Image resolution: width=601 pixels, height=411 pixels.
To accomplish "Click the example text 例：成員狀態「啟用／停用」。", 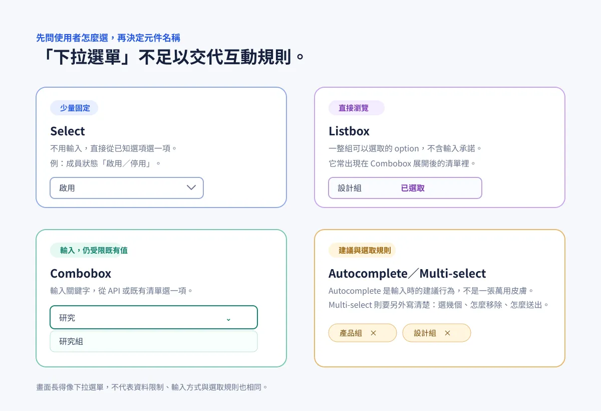I will (106, 163).
